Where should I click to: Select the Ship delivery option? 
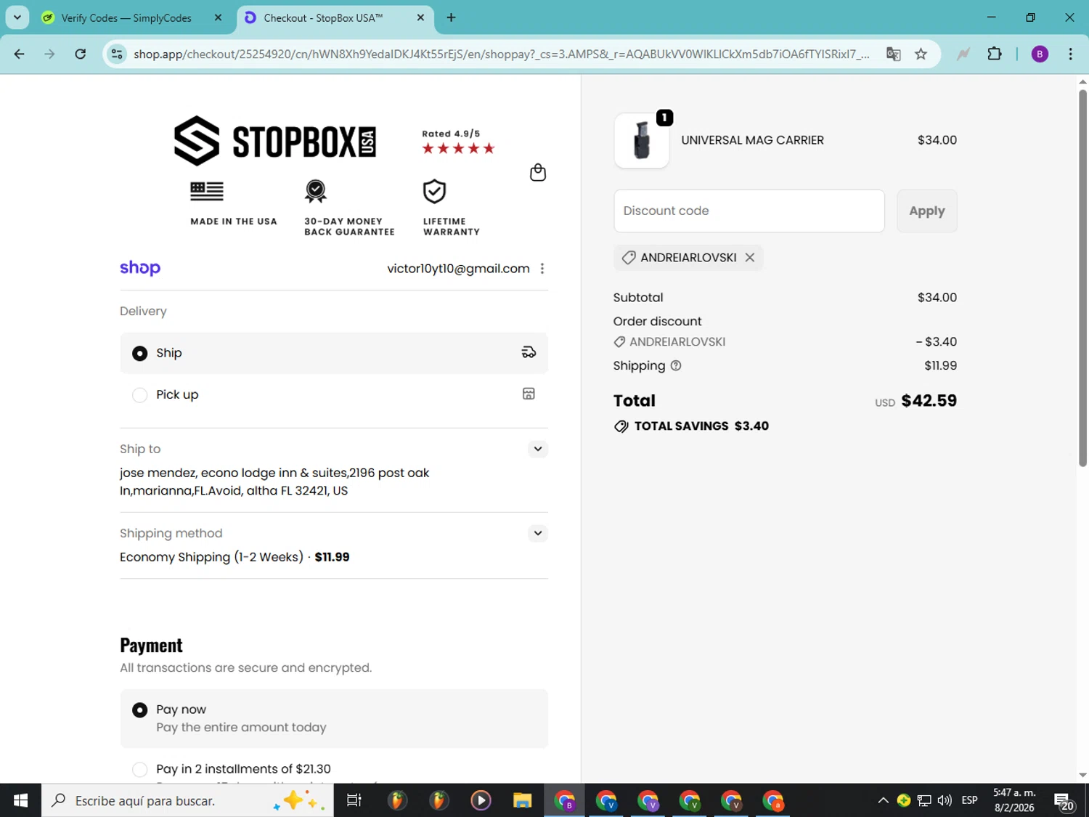point(334,353)
